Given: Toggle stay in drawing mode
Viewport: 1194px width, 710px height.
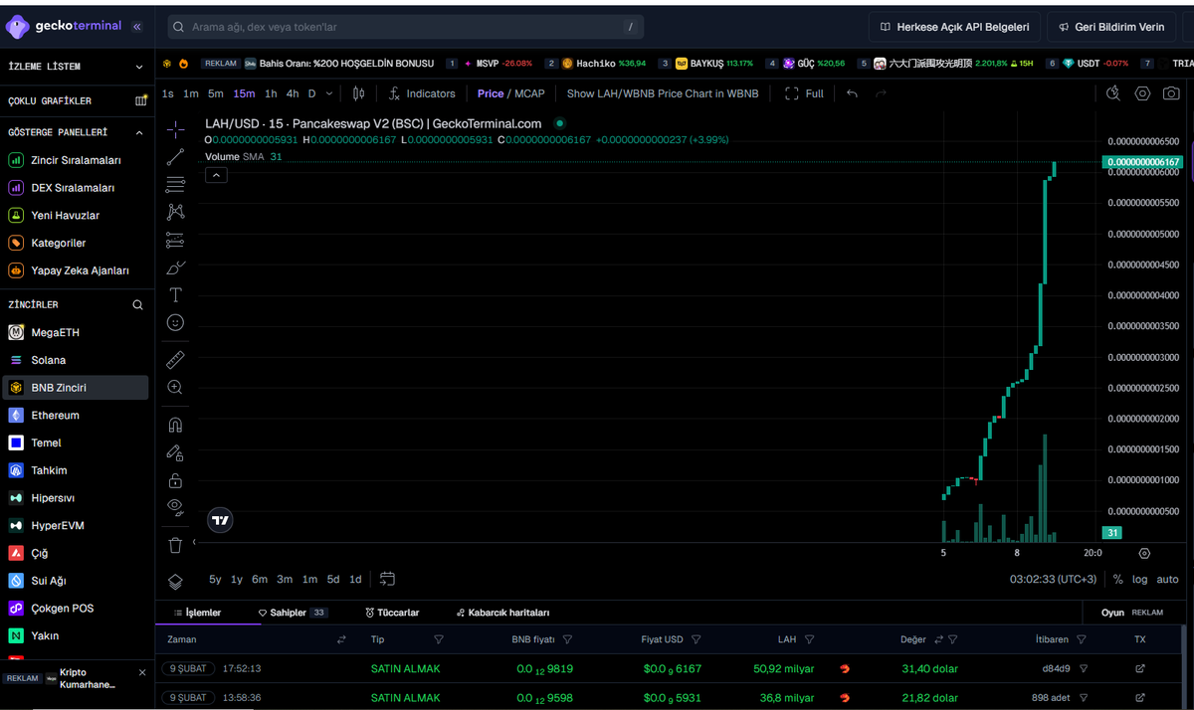Looking at the screenshot, I should point(175,452).
